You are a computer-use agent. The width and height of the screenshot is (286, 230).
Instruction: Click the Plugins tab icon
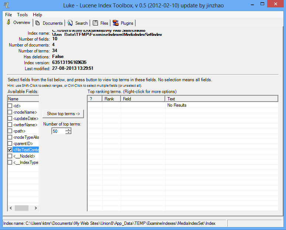coord(116,23)
